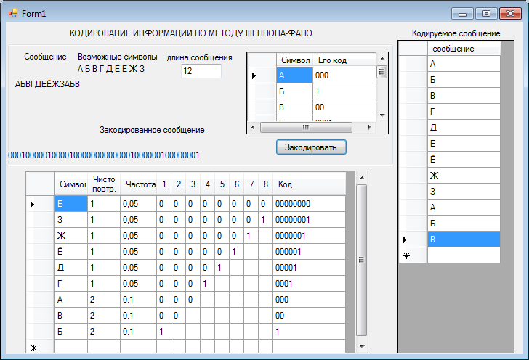529x360 pixels.
Task: Click the длина сообщения field showing 12
Action: pos(201,71)
